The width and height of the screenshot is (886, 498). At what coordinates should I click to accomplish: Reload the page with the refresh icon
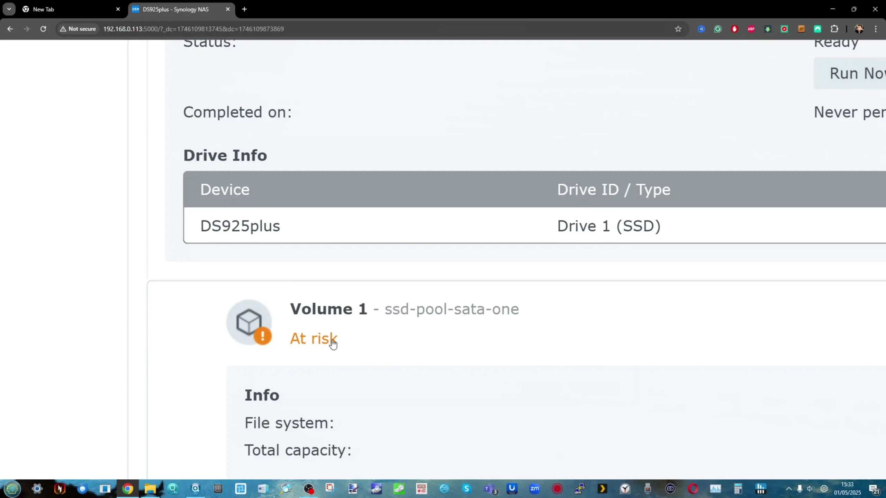pos(43,29)
